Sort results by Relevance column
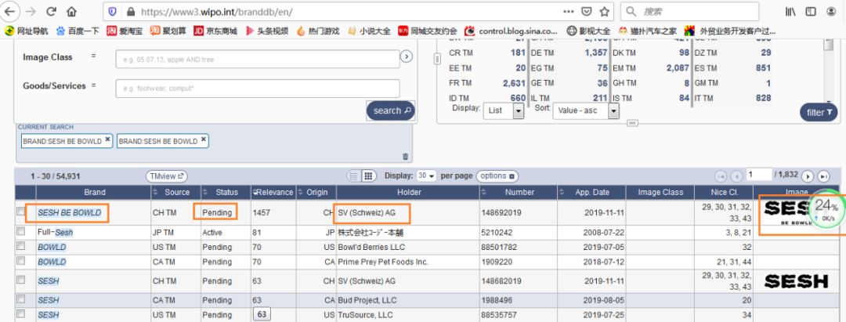846x322 pixels. pyautogui.click(x=273, y=192)
